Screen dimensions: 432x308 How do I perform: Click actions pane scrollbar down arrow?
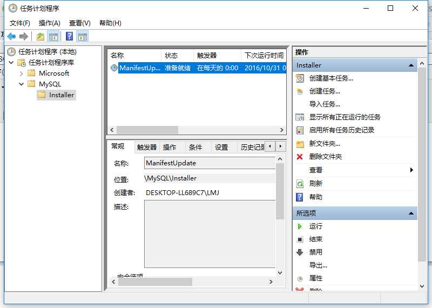click(422, 286)
